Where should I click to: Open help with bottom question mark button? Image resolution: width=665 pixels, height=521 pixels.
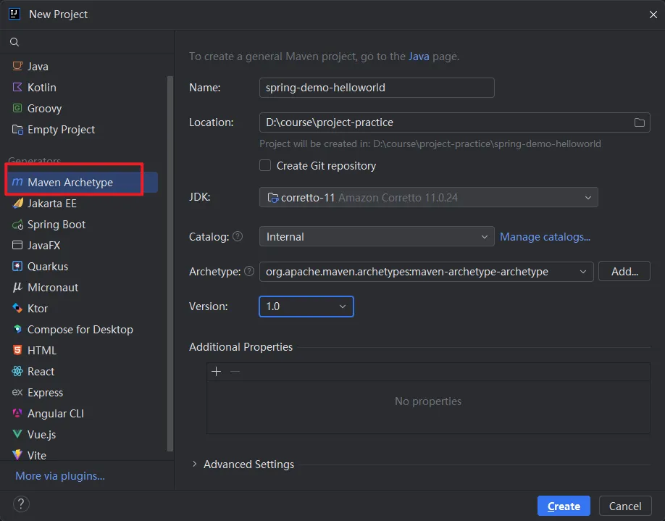click(x=21, y=504)
